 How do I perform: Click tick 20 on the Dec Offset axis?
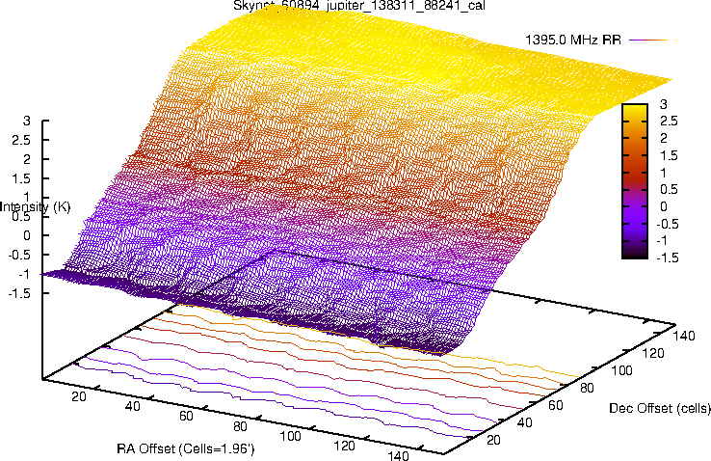(493, 440)
